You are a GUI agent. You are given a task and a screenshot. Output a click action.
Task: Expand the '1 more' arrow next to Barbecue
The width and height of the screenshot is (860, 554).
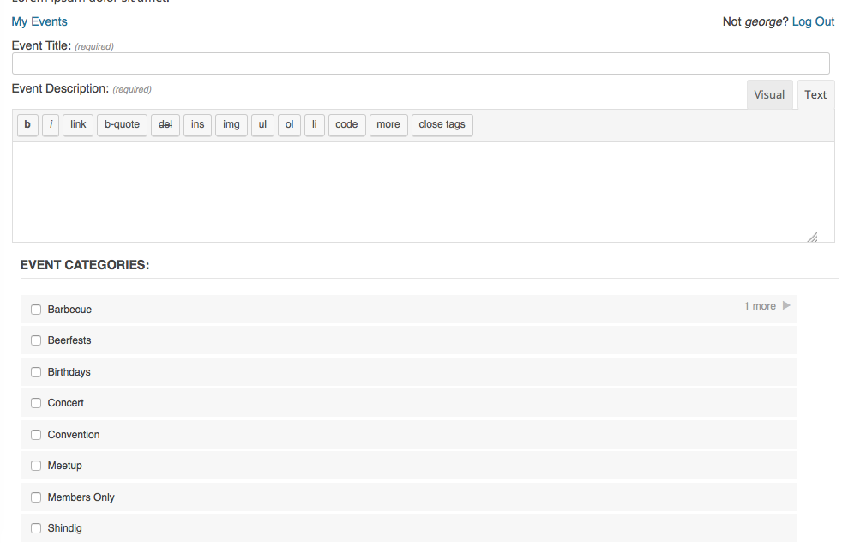coord(786,306)
